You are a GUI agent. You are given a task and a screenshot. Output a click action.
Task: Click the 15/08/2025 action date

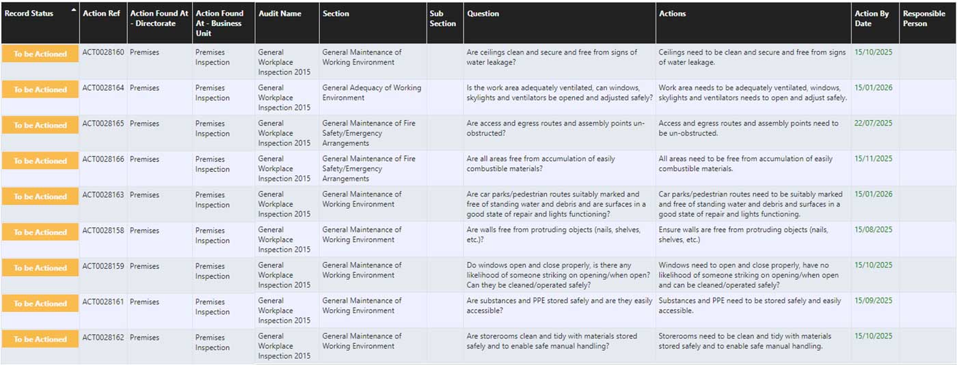click(x=873, y=231)
